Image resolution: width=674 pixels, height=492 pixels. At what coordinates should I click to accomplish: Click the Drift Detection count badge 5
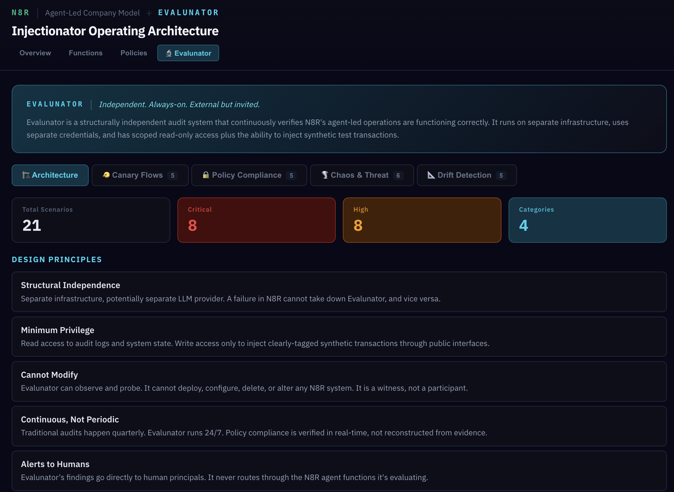[x=501, y=175]
